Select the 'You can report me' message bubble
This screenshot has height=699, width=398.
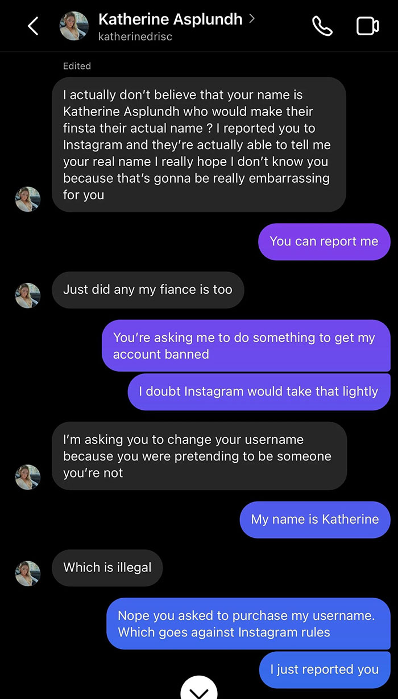[324, 241]
